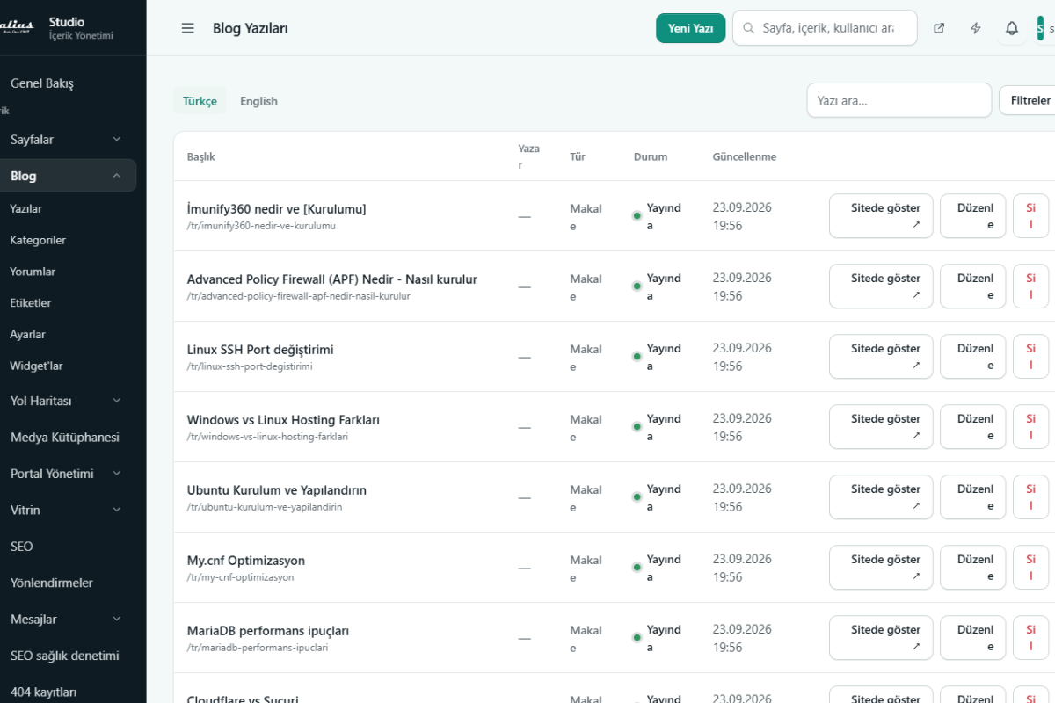Click the Başlık column header
This screenshot has width=1055, height=703.
click(201, 157)
